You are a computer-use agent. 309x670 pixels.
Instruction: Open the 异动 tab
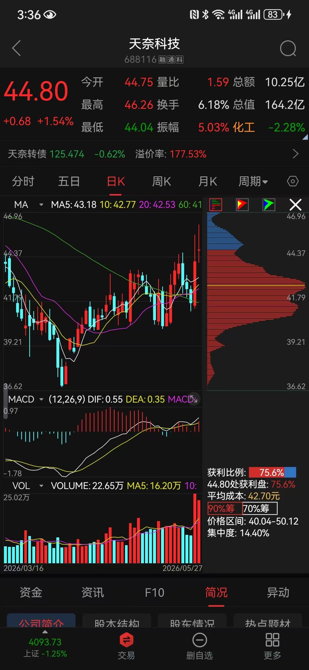pos(278,592)
